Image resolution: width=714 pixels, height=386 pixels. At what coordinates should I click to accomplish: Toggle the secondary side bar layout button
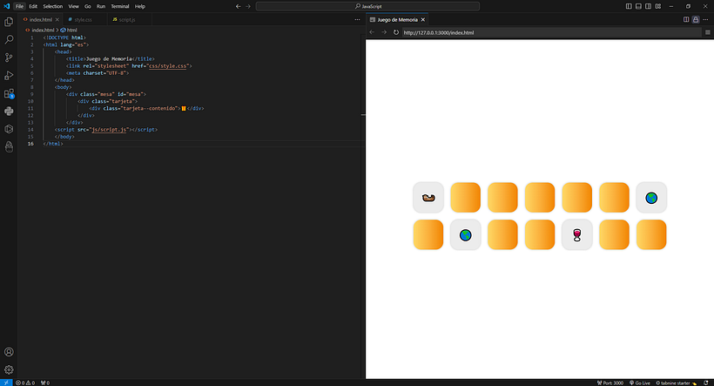tap(648, 6)
